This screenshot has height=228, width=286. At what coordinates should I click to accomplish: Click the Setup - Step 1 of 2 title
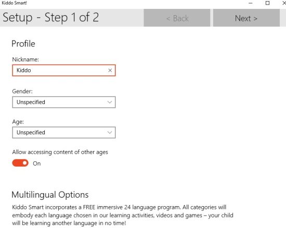[51, 18]
